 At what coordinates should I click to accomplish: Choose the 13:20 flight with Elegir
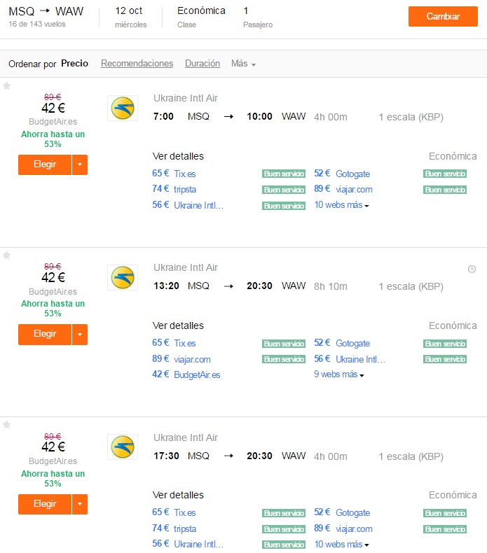pyautogui.click(x=45, y=335)
